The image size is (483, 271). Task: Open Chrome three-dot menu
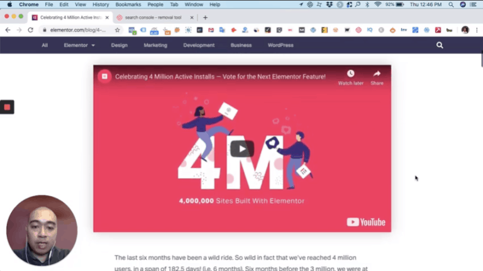pos(477,30)
